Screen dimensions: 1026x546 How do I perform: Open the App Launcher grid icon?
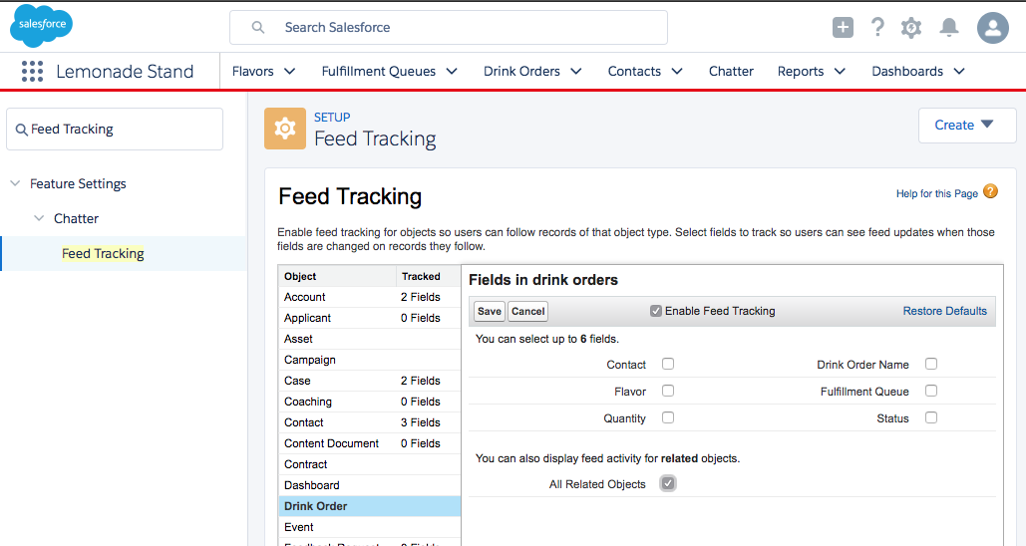click(32, 72)
